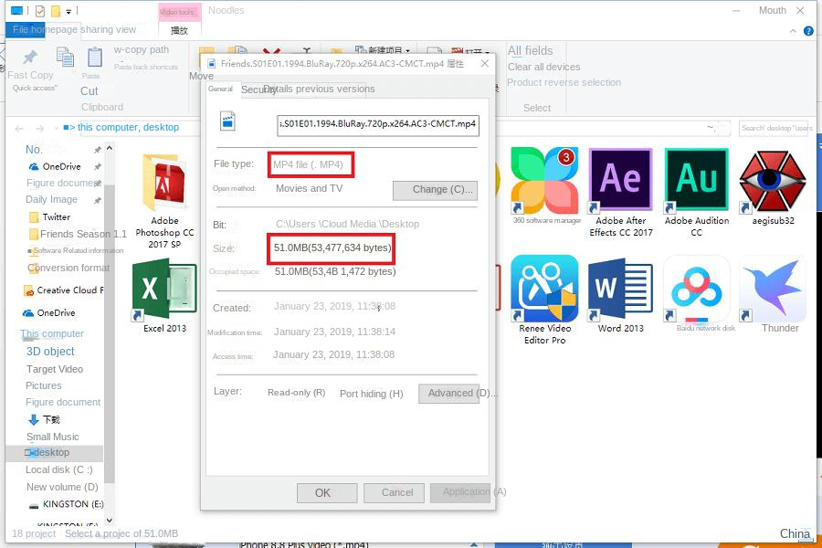Open the 播放 video tools tab
The height and width of the screenshot is (548, 822).
pos(179,30)
